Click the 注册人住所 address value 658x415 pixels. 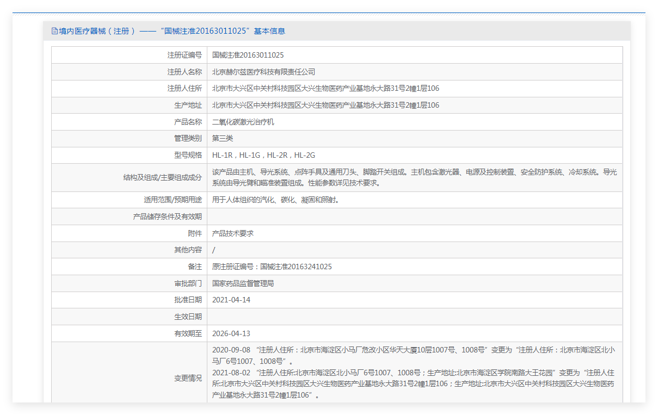coord(325,89)
